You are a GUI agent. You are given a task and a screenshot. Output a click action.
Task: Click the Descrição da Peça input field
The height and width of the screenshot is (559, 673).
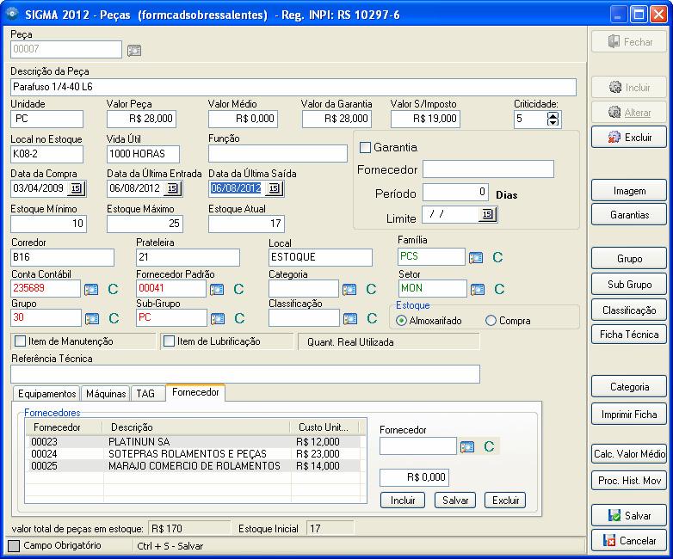(x=293, y=87)
